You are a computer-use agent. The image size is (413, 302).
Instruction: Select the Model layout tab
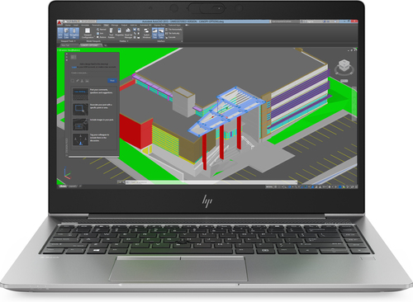point(63,186)
